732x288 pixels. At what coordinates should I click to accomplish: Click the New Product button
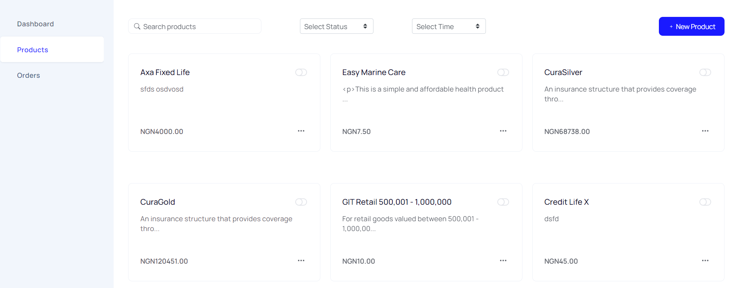pos(692,26)
